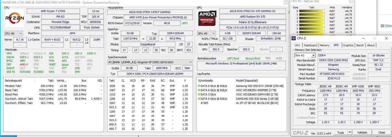Expand the Kingston KF3200C16D4/16GX module dropdown
392x137 pixels.
[150, 62]
